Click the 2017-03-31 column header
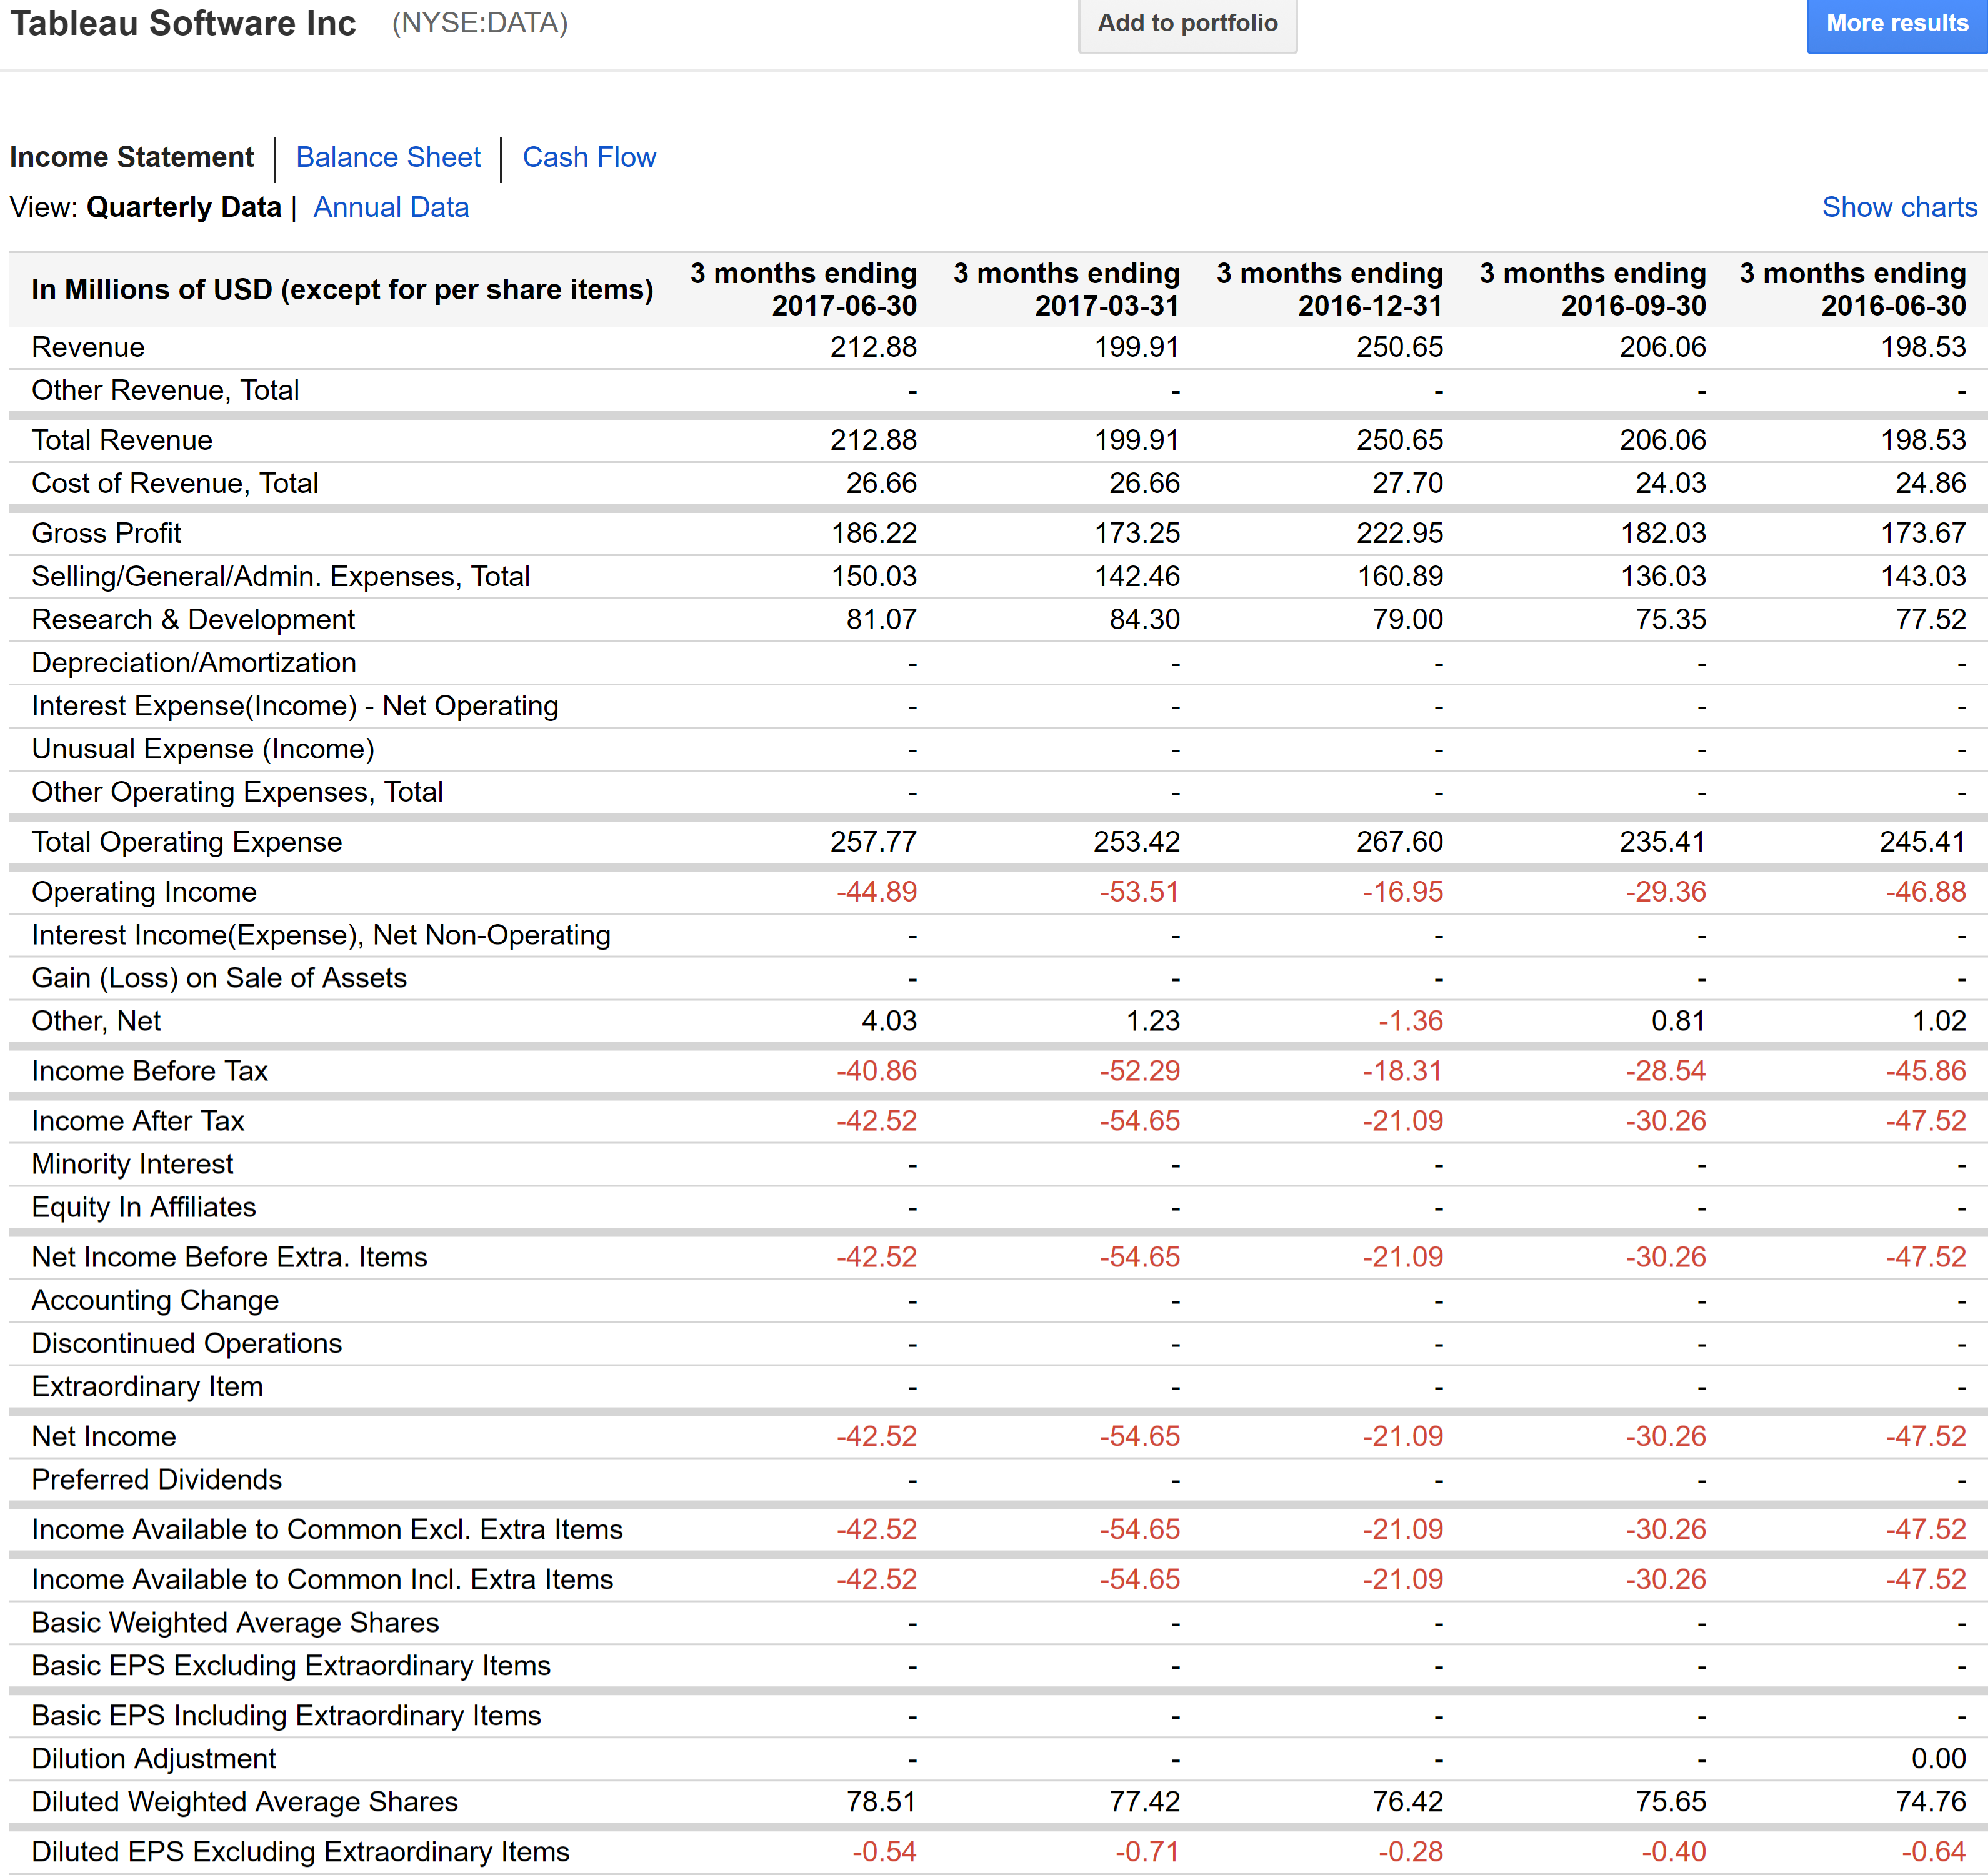 click(x=1066, y=290)
